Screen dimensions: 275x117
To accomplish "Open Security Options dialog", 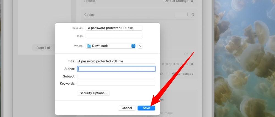I will coord(93,93).
